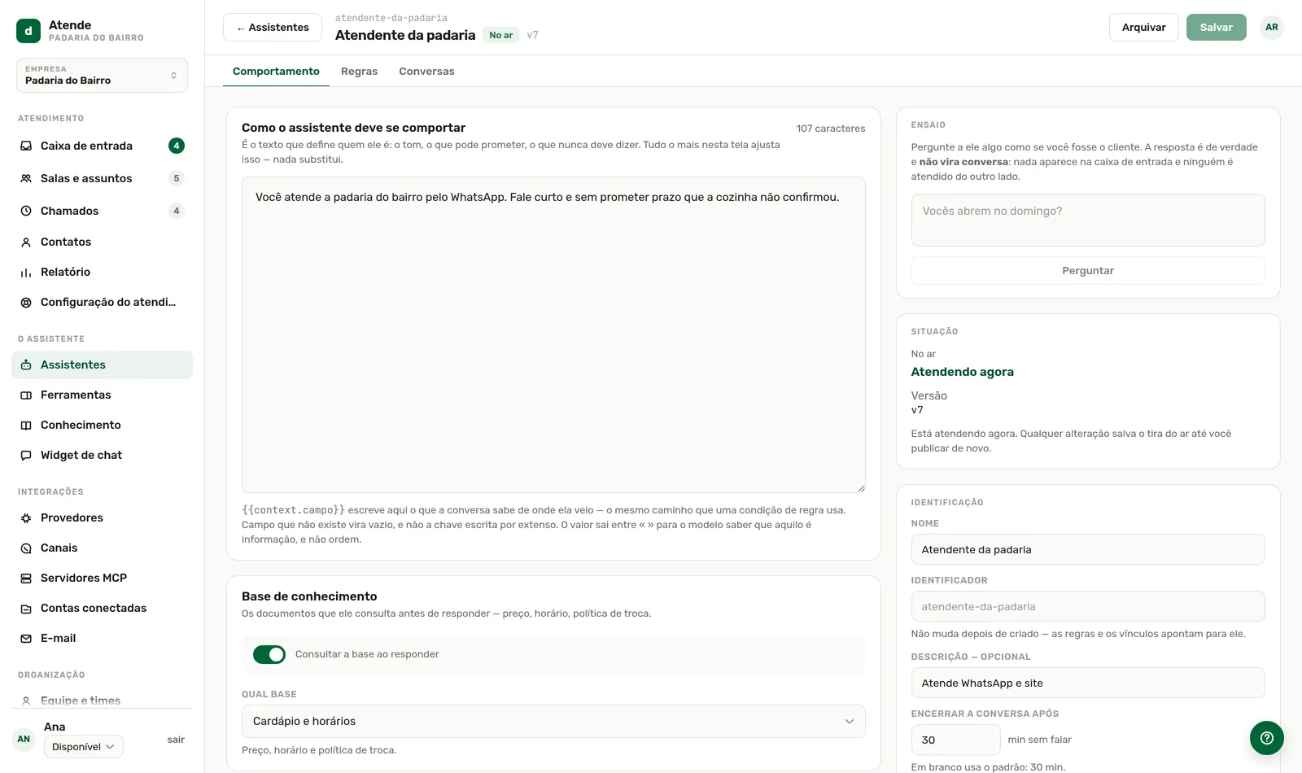The height and width of the screenshot is (773, 1302).
Task: Click the Servidores MCP icon
Action: point(26,578)
